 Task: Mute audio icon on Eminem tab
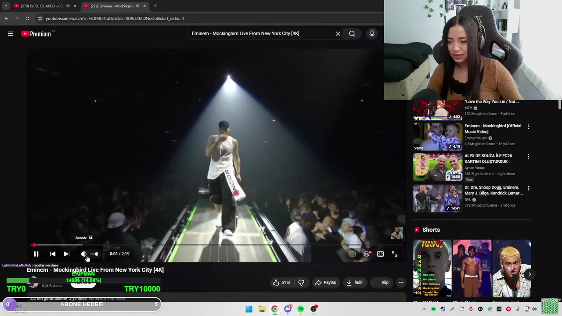click(x=137, y=6)
